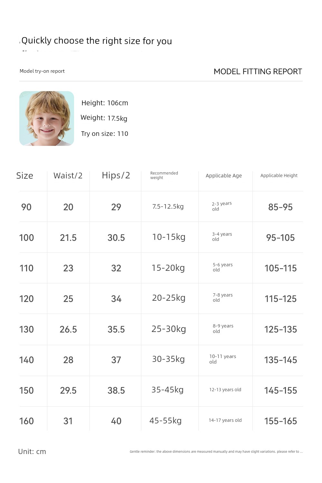The height and width of the screenshot is (483, 322).
Task: Click the model boy photo thumbnail
Action: click(x=47, y=118)
